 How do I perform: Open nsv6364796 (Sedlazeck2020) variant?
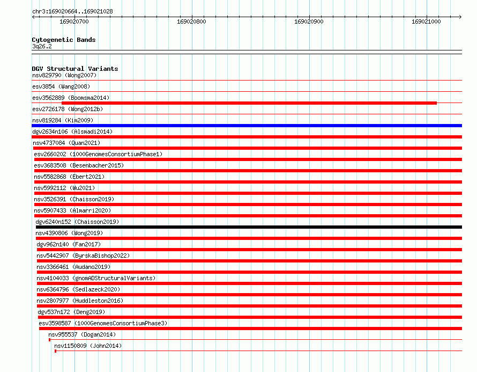coord(78,289)
